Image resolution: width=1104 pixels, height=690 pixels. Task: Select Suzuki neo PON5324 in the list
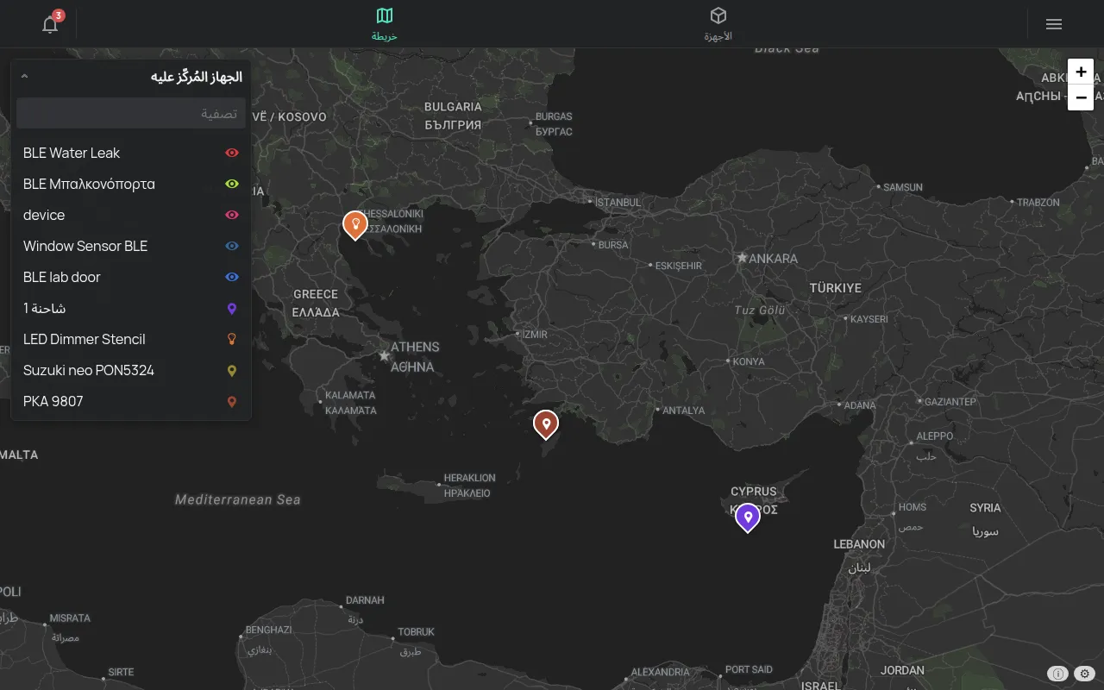131,370
